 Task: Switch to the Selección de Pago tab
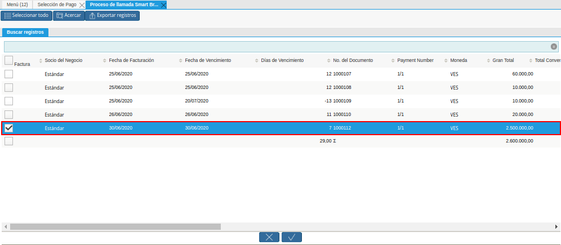pyautogui.click(x=57, y=5)
